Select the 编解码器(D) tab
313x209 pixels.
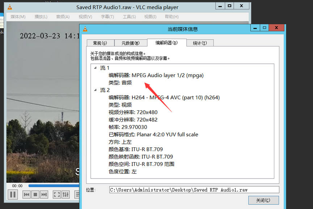[x=167, y=42]
